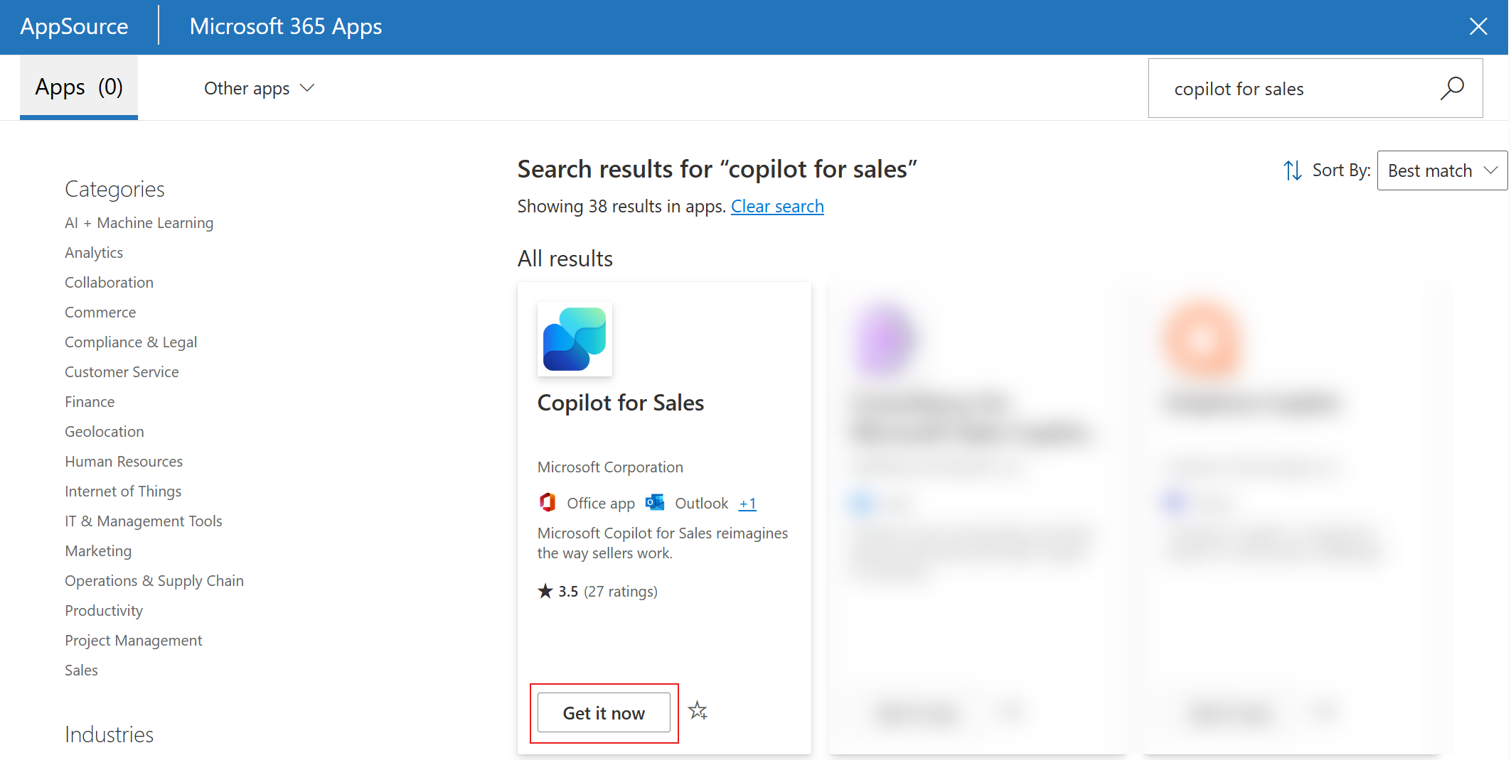Close the AppSource dialog

[1478, 27]
